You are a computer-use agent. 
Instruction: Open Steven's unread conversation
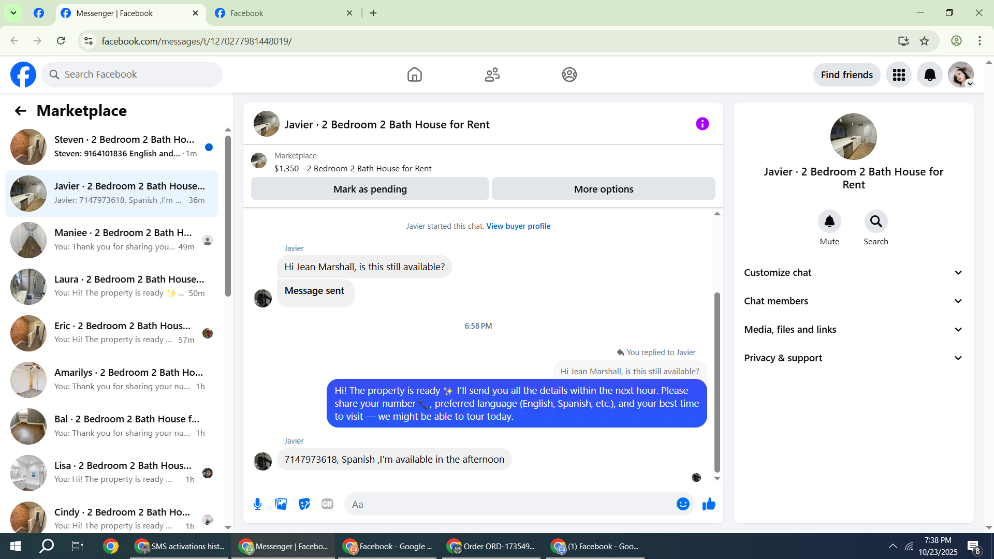(x=111, y=147)
